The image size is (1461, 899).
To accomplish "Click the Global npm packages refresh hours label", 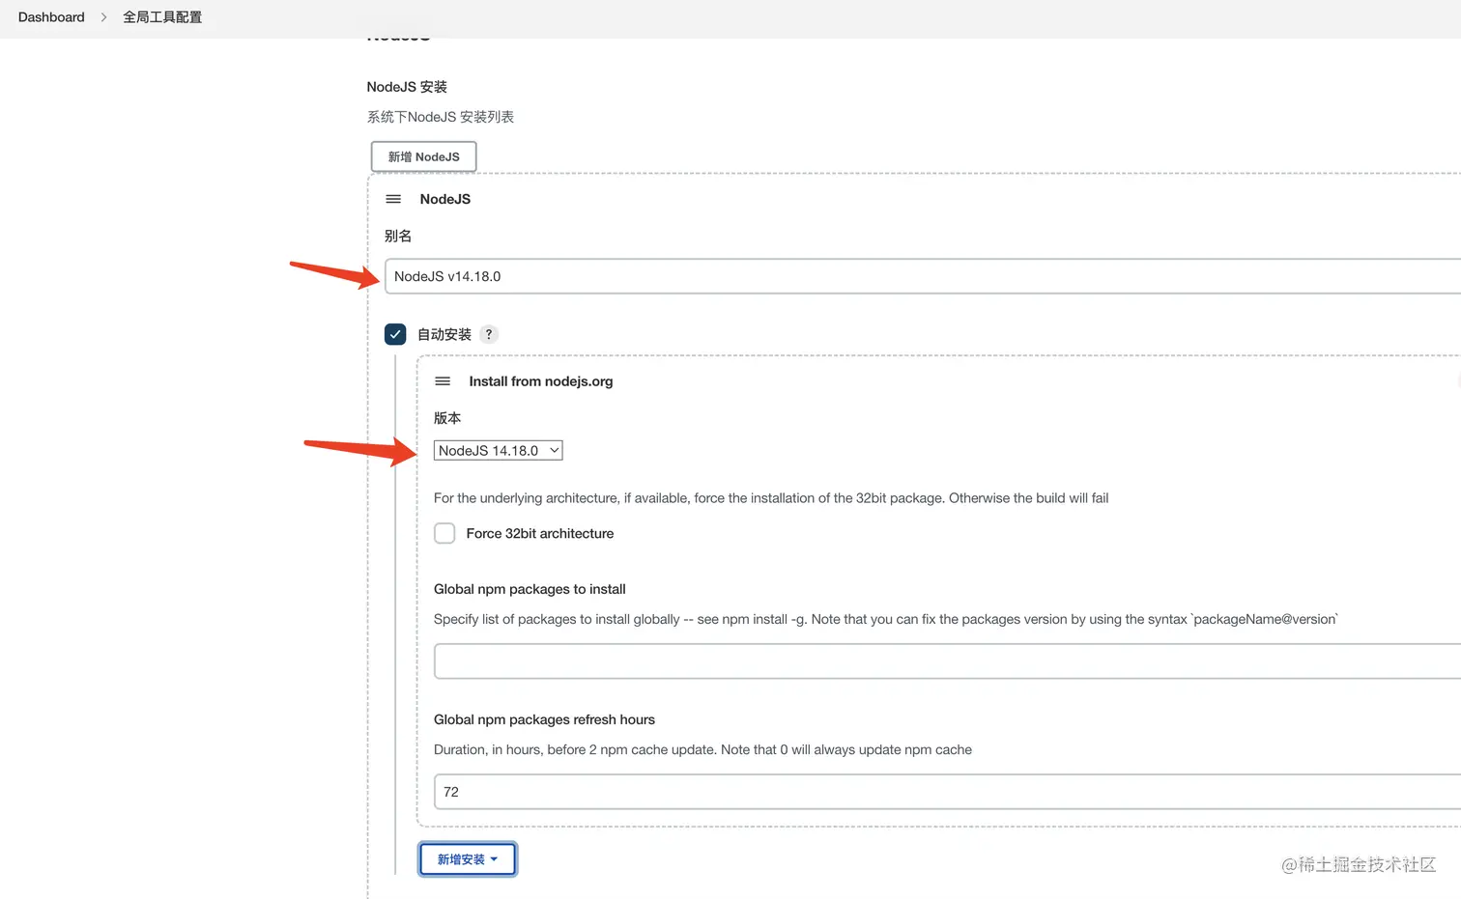I will (544, 719).
